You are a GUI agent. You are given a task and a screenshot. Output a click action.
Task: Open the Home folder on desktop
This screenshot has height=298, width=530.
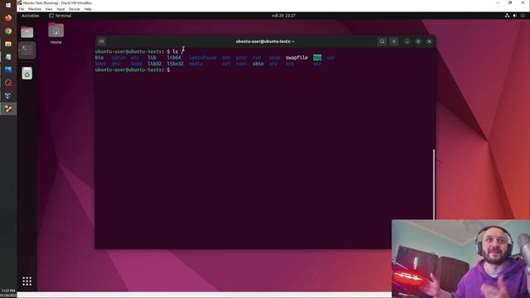pos(56,33)
